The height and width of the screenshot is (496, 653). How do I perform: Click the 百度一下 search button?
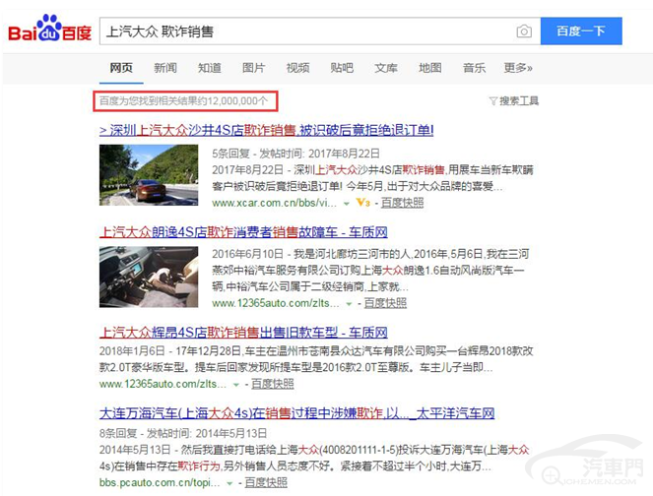[x=581, y=31]
